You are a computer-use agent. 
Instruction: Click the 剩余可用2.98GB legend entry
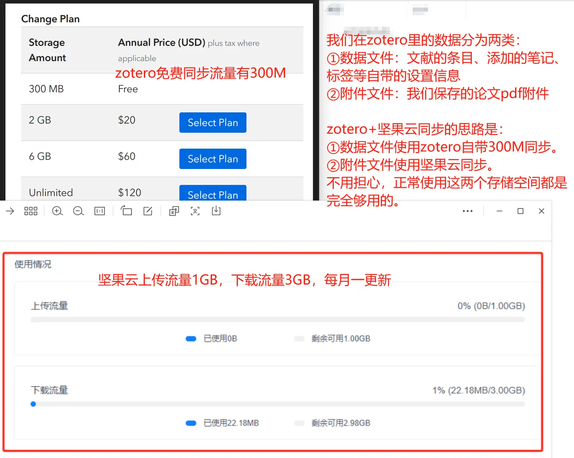tap(332, 423)
